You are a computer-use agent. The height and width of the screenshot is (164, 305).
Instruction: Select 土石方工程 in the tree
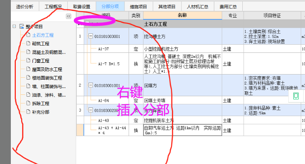click(43, 35)
